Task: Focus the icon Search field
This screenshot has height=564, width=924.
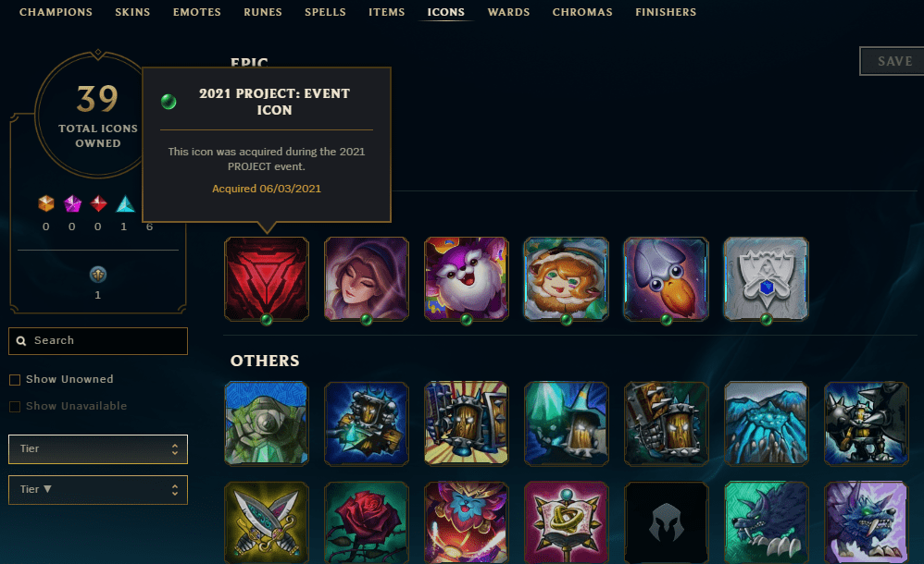Action: click(98, 341)
